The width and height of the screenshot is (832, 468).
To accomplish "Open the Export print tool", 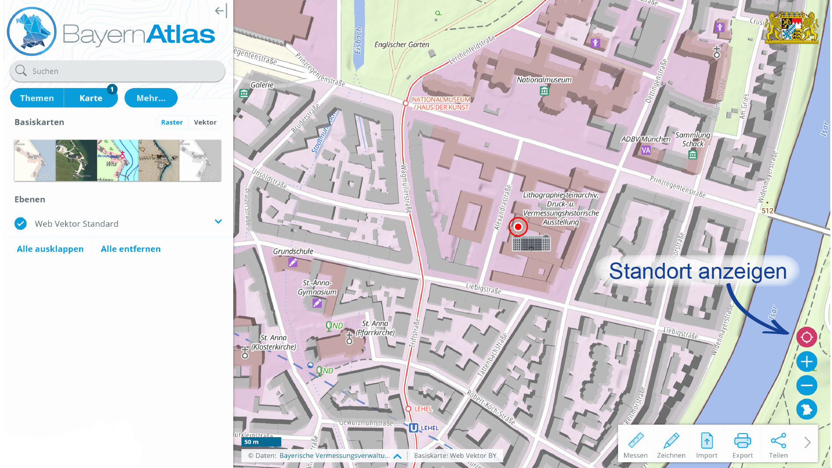I will [743, 445].
